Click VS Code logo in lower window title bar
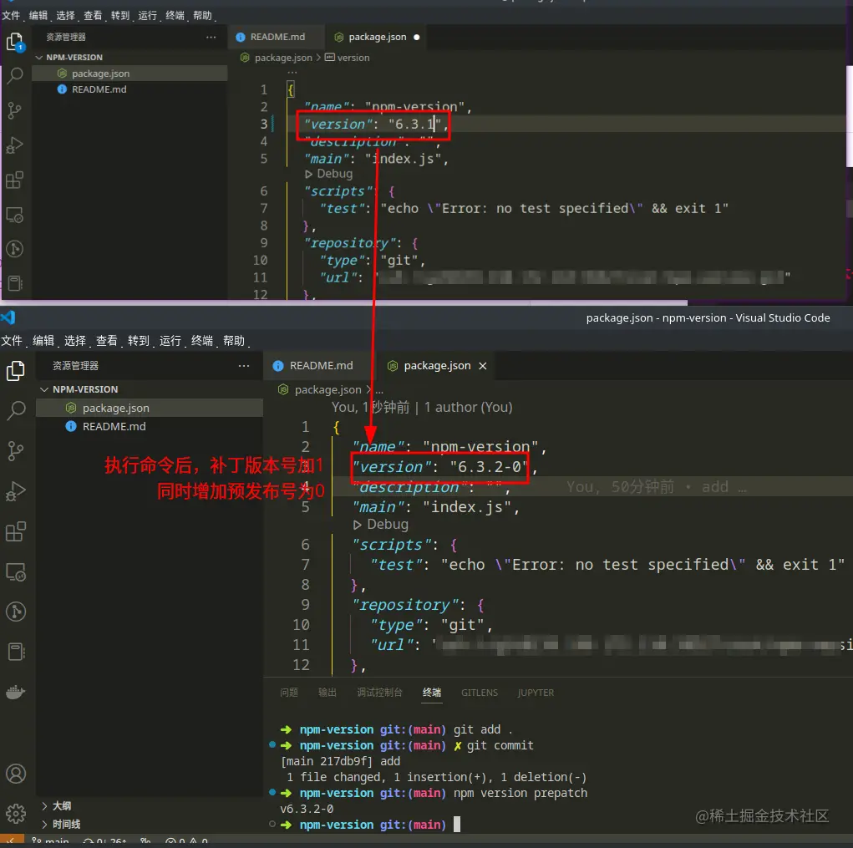The width and height of the screenshot is (853, 848). click(x=8, y=317)
